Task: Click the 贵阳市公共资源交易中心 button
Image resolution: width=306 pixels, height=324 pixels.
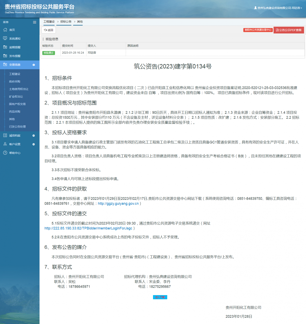Action: click(x=258, y=30)
